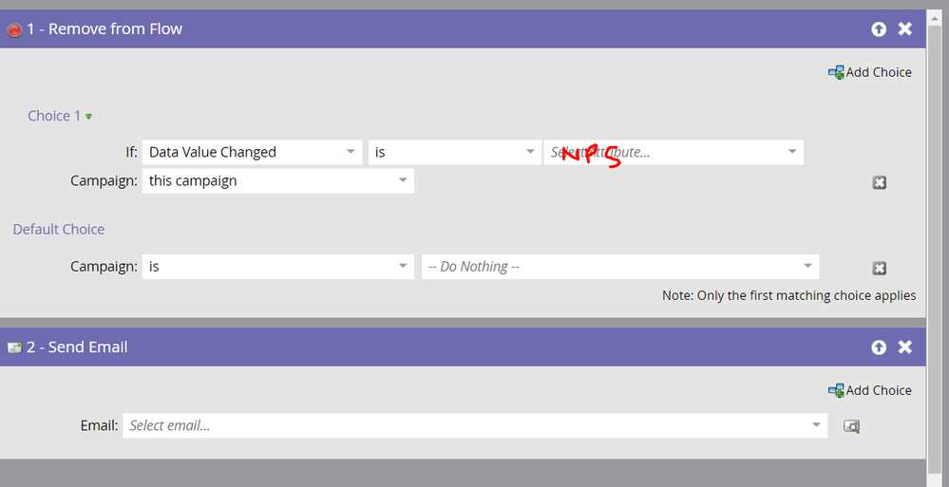Open the Do Nothing dropdown
The image size is (949, 487).
click(x=620, y=267)
